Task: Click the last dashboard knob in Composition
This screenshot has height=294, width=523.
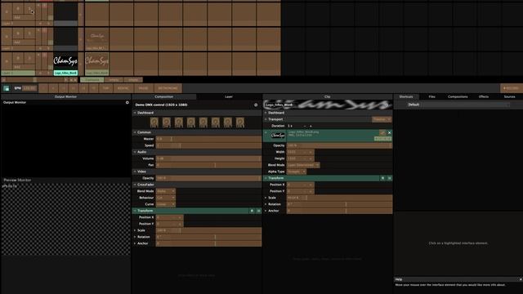Action: click(x=239, y=122)
